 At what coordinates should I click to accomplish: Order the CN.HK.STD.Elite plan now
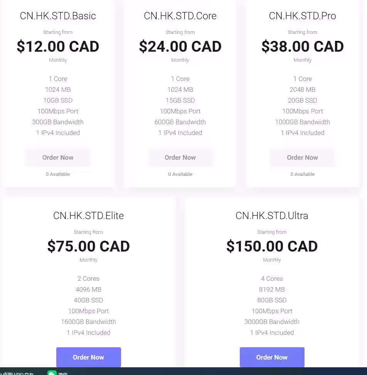(88, 357)
